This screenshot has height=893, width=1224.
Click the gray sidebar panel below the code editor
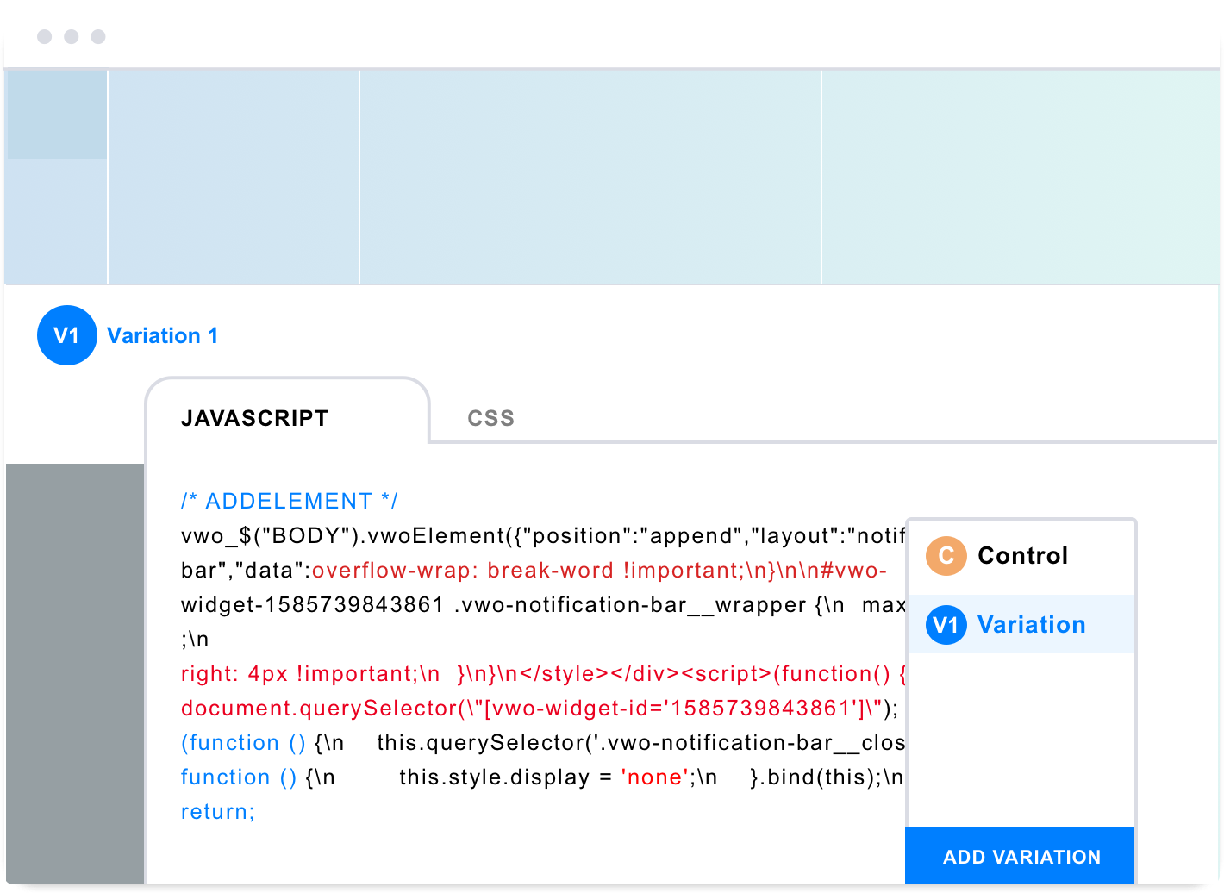click(x=74, y=672)
